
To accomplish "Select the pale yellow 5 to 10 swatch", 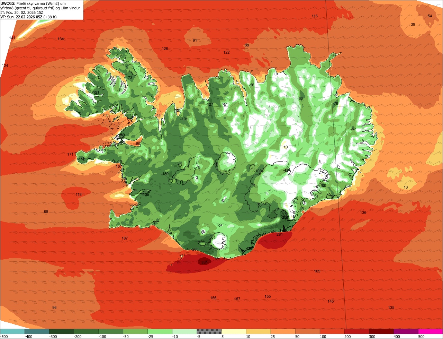I will (234, 331).
